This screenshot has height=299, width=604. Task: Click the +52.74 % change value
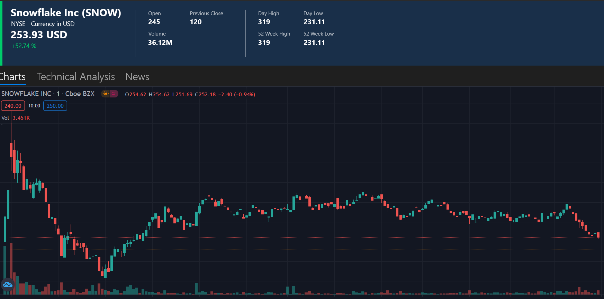24,46
